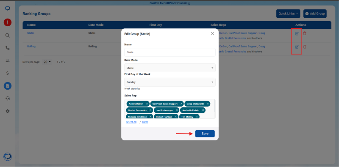The width and height of the screenshot is (339, 167).
Task: Delete the Static group row
Action: [x=305, y=33]
